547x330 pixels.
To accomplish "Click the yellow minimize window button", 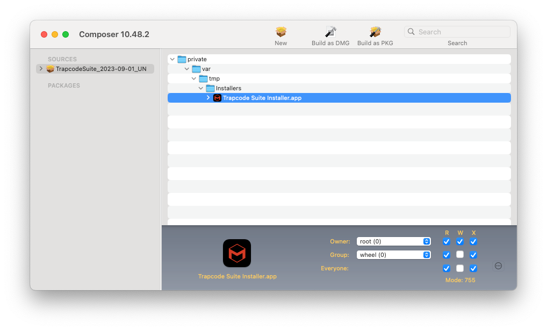I will [x=55, y=34].
